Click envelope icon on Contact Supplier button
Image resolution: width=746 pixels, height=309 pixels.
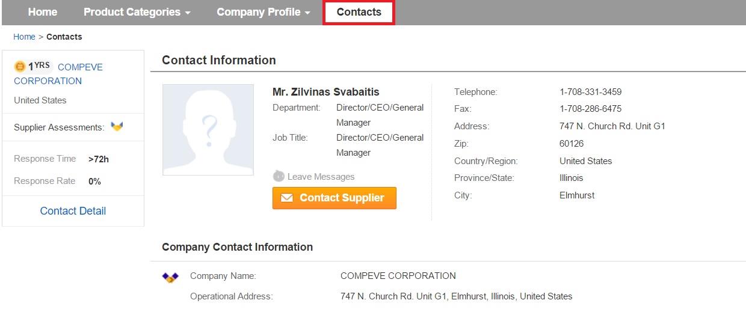pyautogui.click(x=287, y=198)
